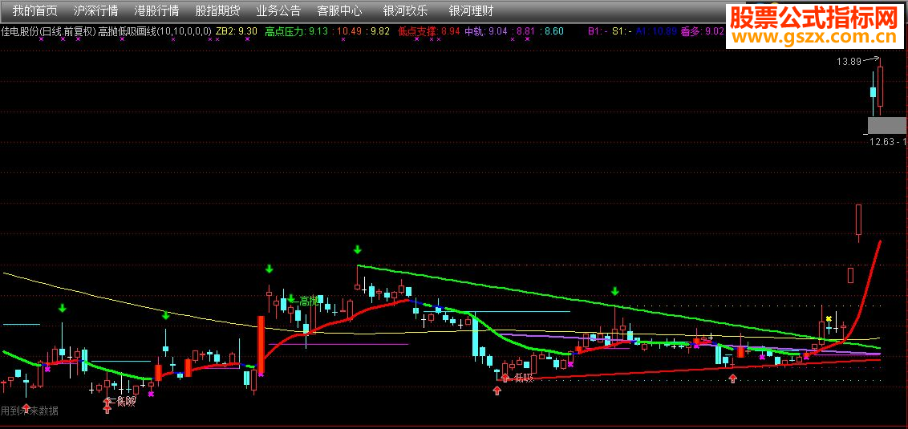Image resolution: width=908 pixels, height=429 pixels.
Task: Select the 高点压力: 9.13 readout
Action: 296,31
